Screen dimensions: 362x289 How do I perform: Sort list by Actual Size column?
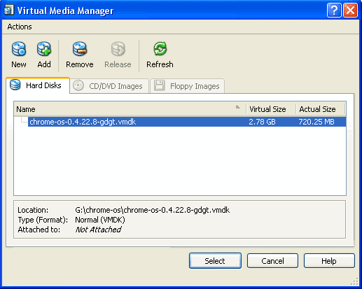coord(321,109)
